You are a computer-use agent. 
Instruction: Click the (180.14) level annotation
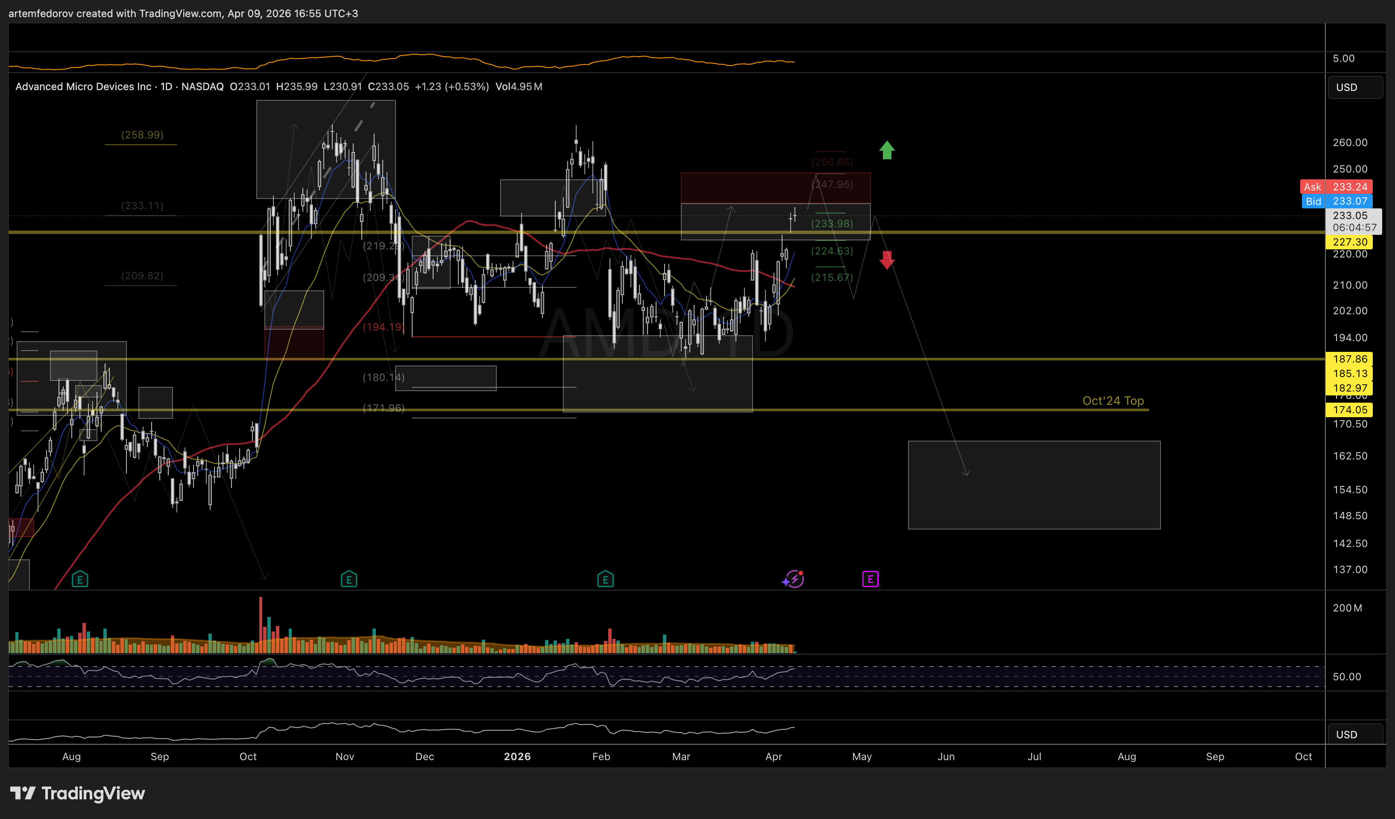[x=383, y=377]
